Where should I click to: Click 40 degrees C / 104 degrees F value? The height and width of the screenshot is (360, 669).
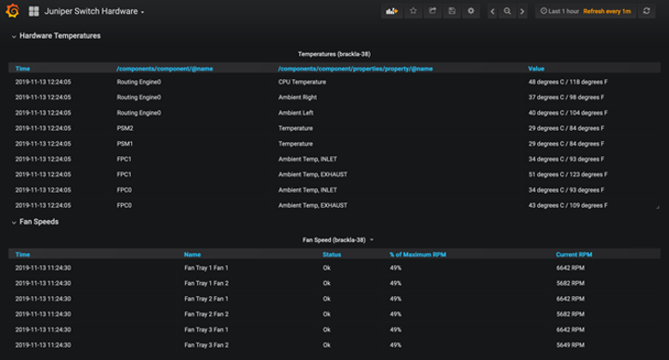click(x=568, y=113)
